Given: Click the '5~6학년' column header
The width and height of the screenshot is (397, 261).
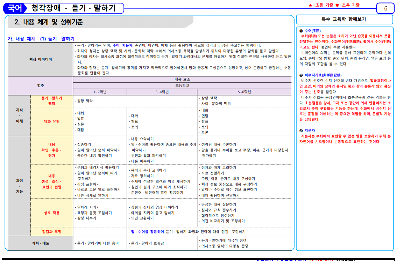Looking at the screenshot, I should [x=244, y=92].
